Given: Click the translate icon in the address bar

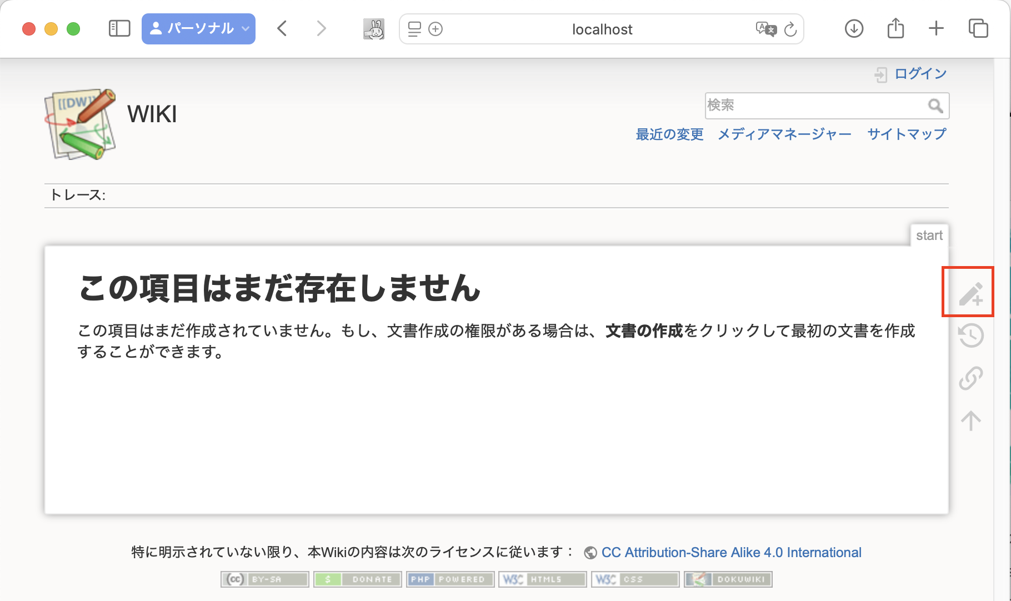Looking at the screenshot, I should [765, 29].
